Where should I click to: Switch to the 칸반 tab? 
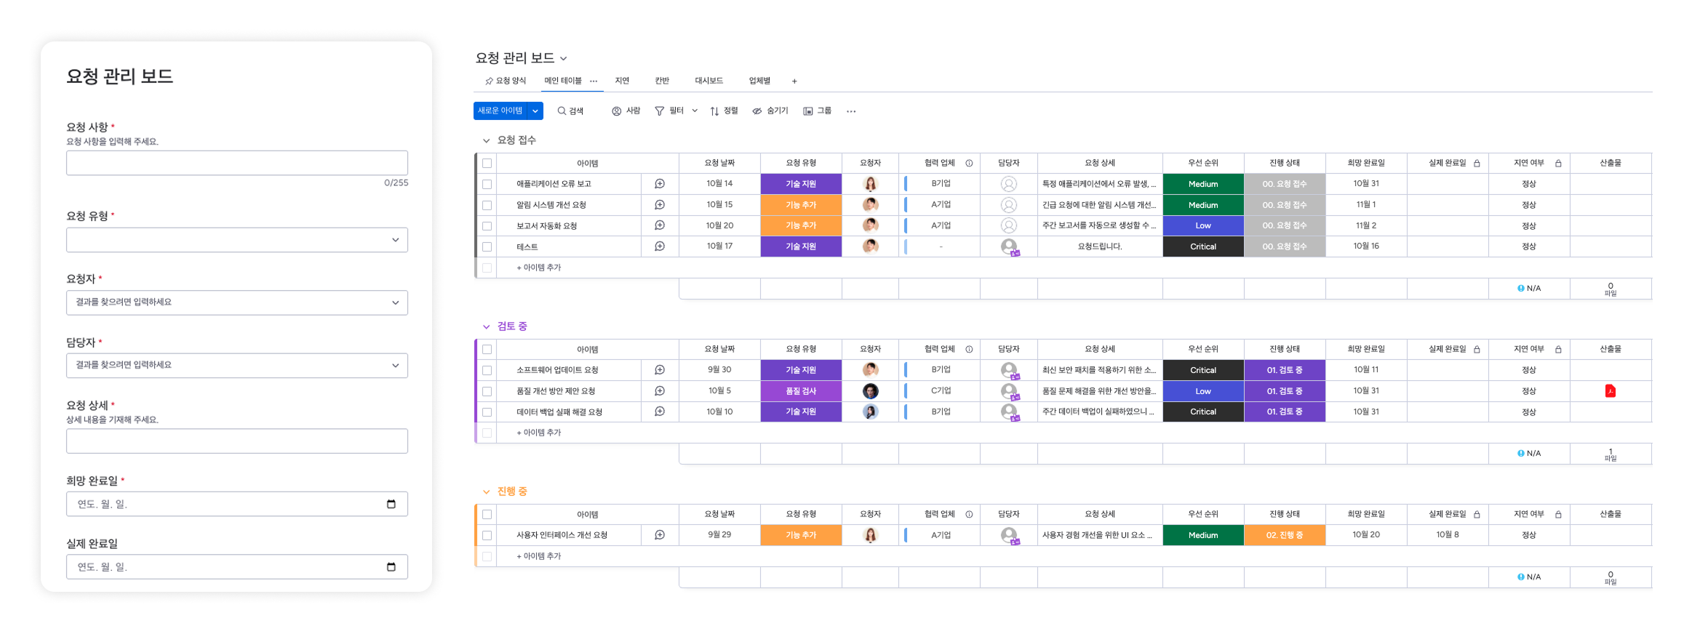point(661,81)
